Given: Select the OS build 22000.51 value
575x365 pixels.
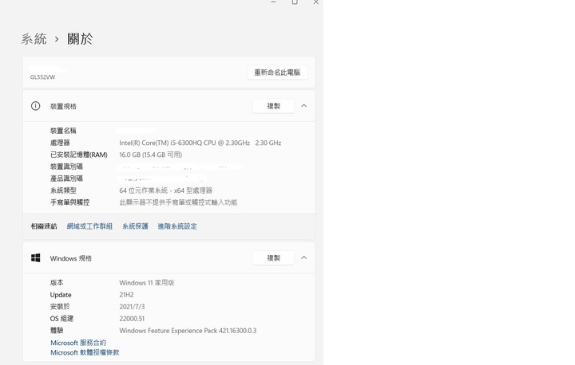Looking at the screenshot, I should [x=132, y=319].
